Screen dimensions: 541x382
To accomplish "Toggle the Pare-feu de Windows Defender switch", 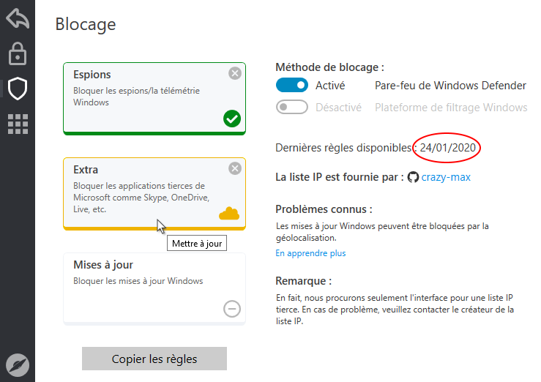I will point(292,86).
